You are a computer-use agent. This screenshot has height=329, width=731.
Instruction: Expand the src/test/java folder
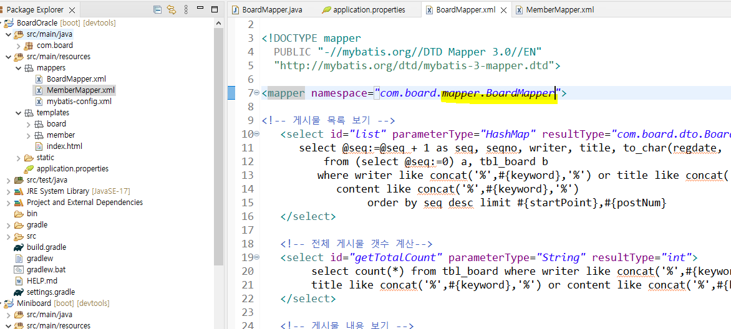click(8, 180)
